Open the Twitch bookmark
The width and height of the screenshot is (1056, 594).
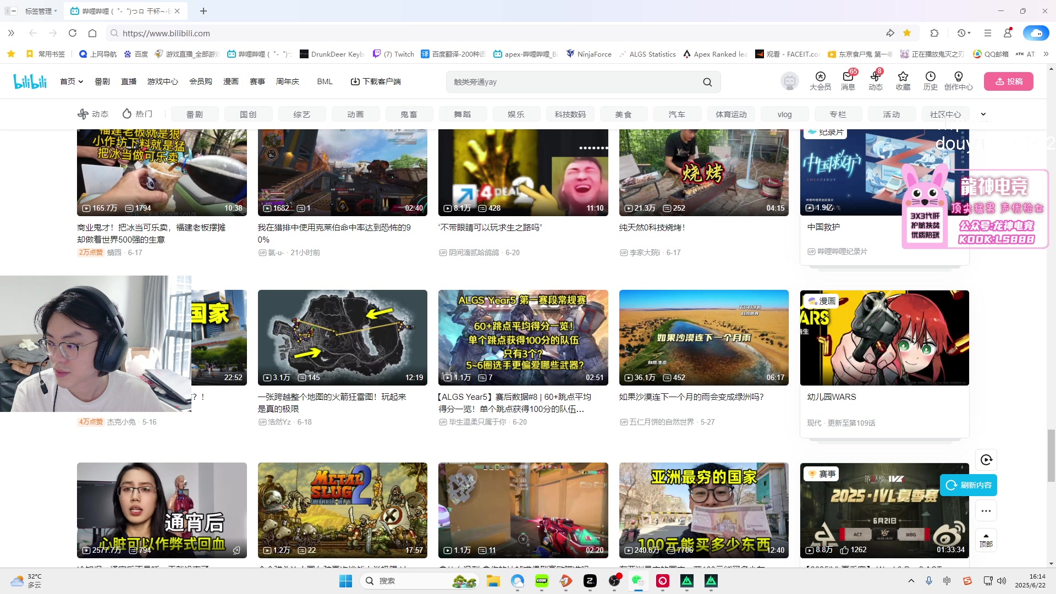(393, 54)
